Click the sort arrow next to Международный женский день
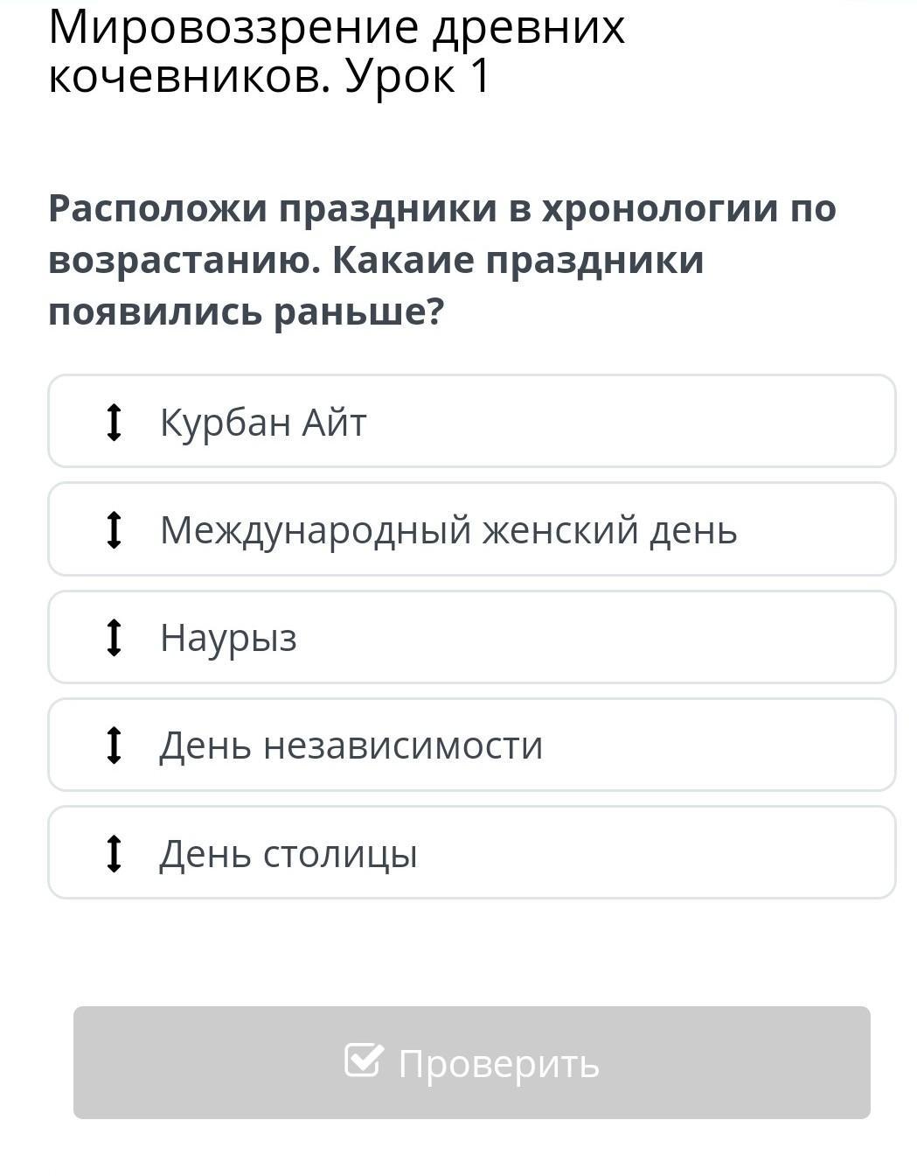917x1176 pixels. coord(114,529)
